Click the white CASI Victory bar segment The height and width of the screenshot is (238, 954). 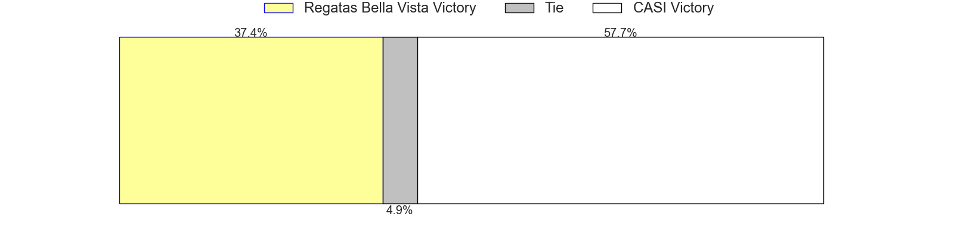point(621,120)
